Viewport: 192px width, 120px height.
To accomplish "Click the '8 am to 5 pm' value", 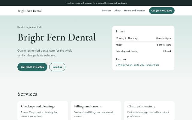I will click(163, 38).
